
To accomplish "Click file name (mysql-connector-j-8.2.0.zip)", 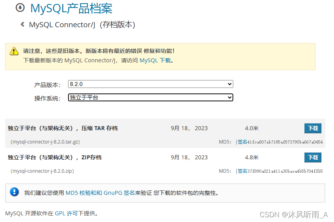I will coord(42,171).
